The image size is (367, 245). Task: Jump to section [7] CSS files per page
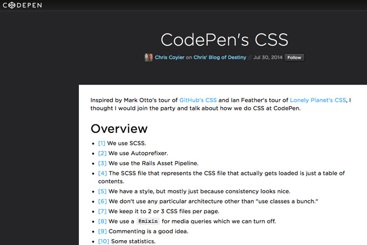103,212
